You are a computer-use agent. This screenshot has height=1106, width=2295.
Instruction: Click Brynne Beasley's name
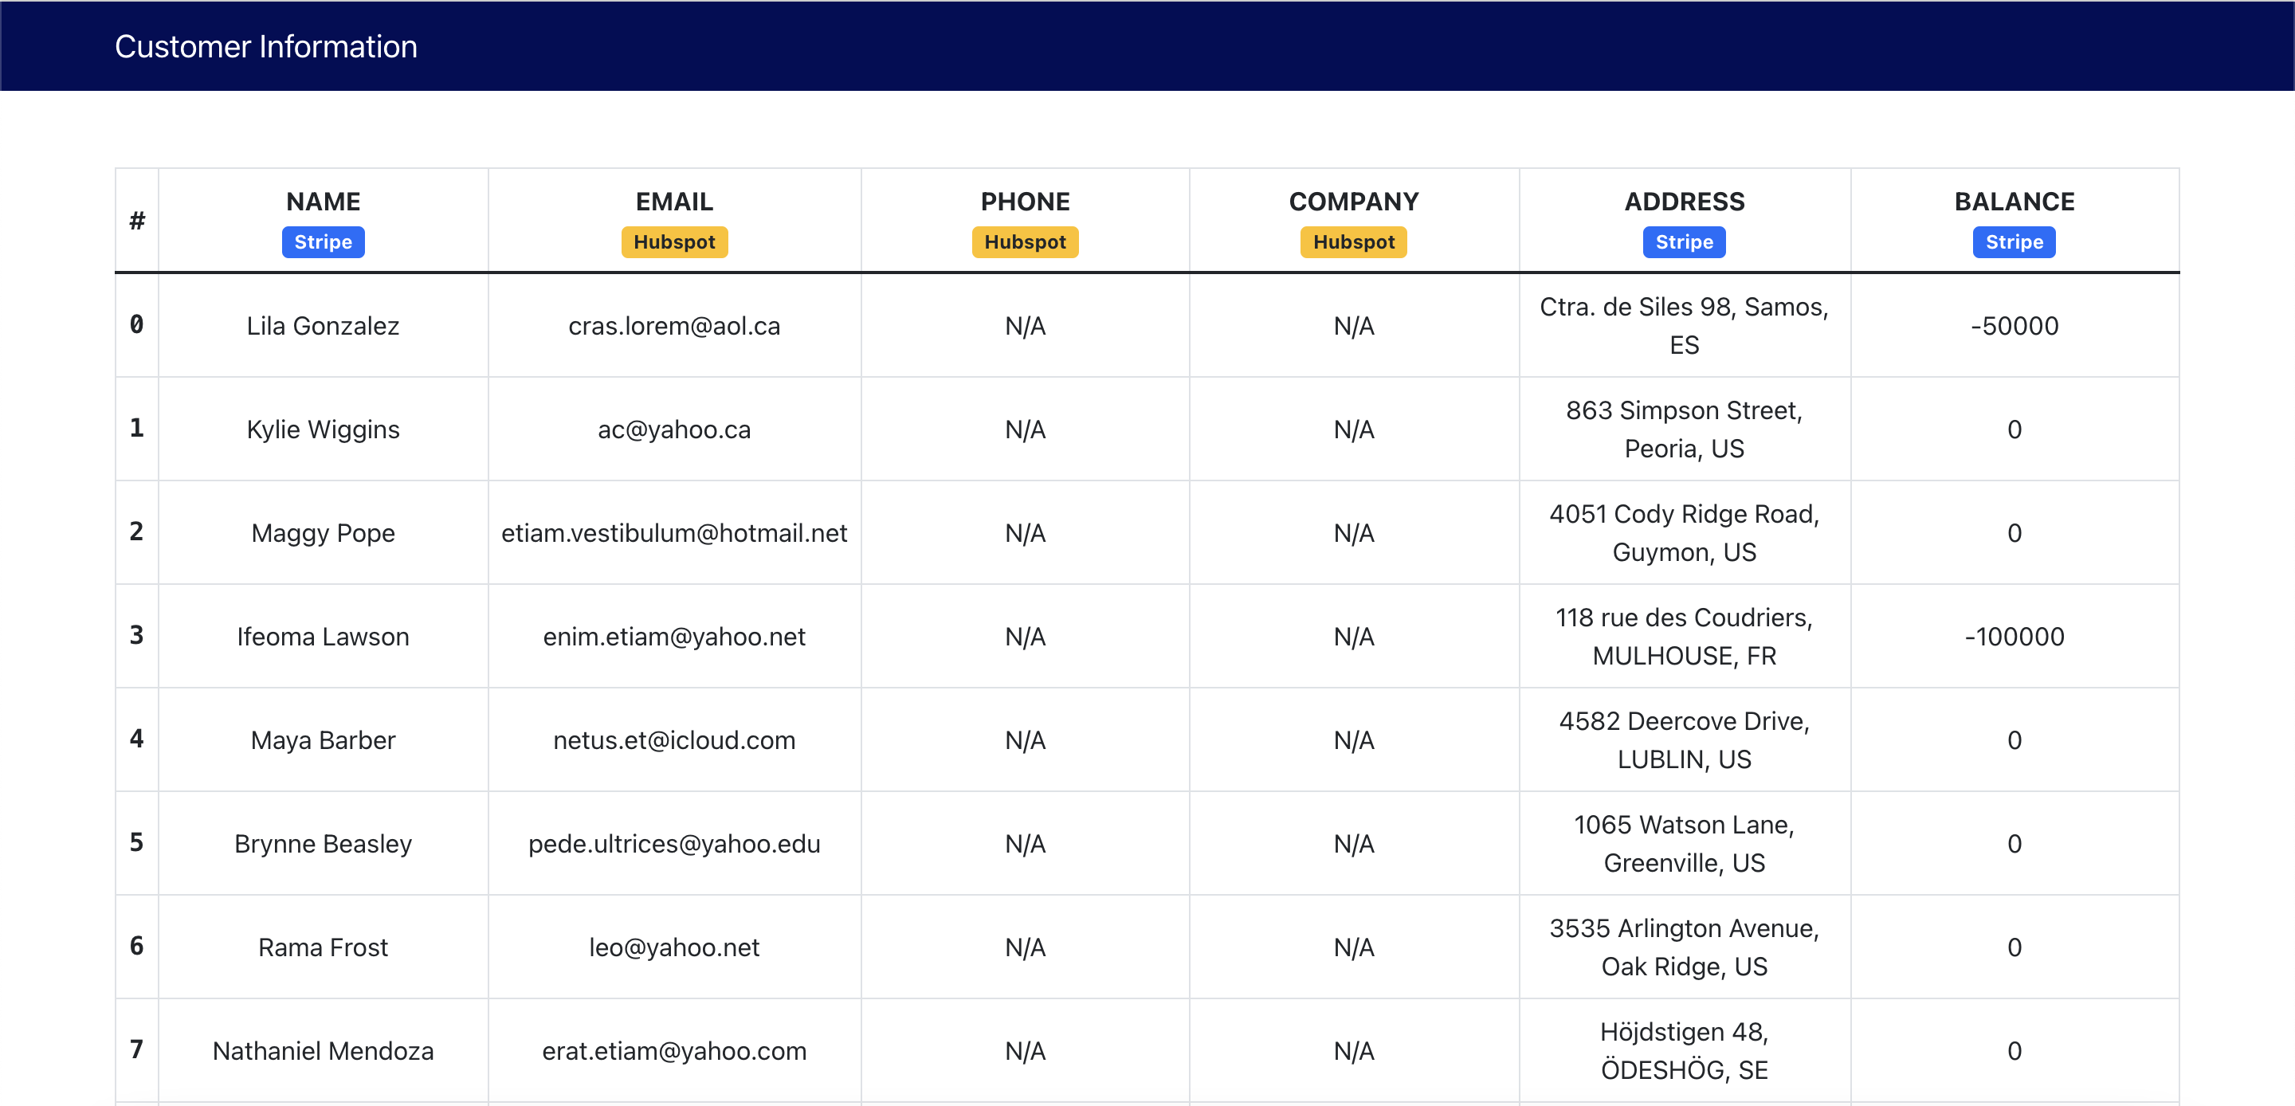click(323, 843)
